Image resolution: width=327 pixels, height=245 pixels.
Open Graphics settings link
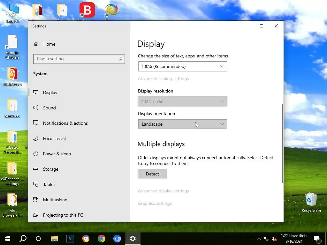[155, 203]
